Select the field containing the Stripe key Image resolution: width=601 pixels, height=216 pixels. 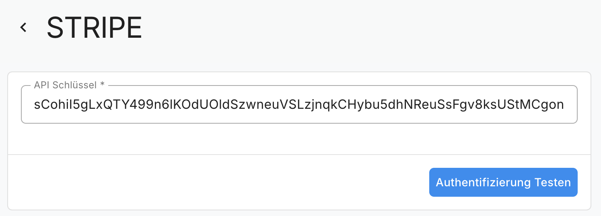[x=299, y=105]
